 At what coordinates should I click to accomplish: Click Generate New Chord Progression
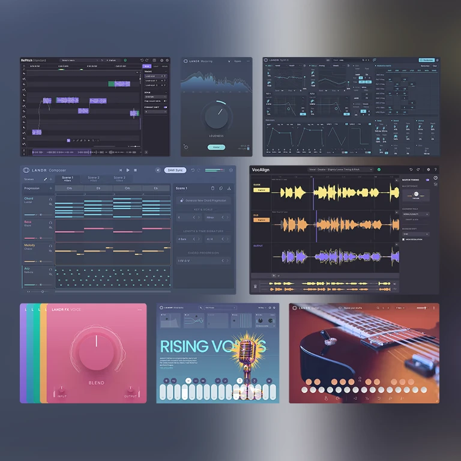coord(203,200)
